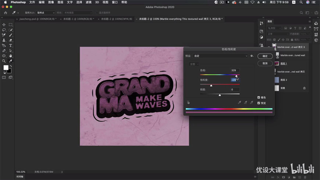Click the 确定 (OK) button

click(x=265, y=56)
